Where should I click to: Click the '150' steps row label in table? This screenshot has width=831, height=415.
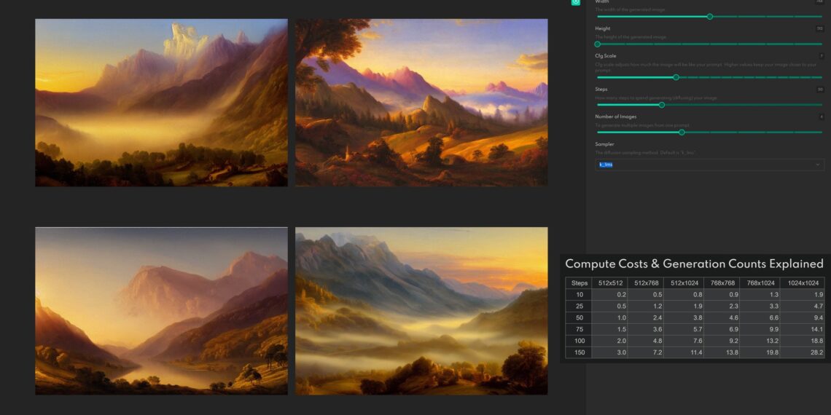coord(579,352)
